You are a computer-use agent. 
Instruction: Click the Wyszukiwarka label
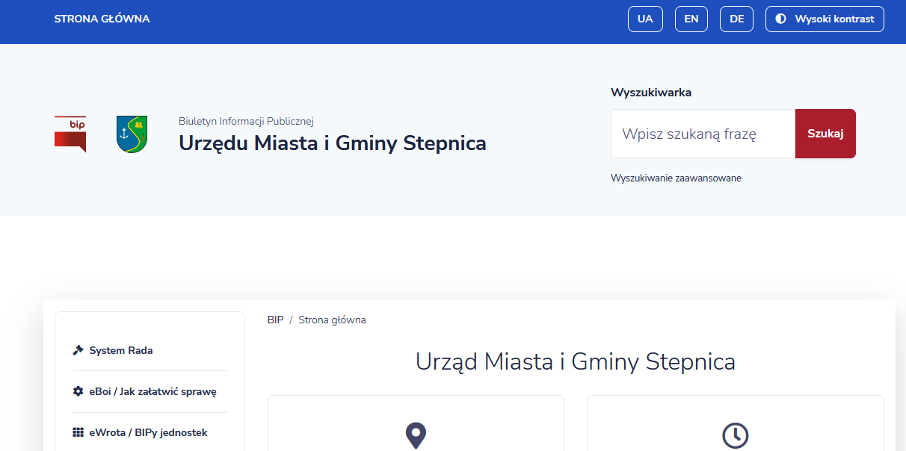[x=651, y=93]
